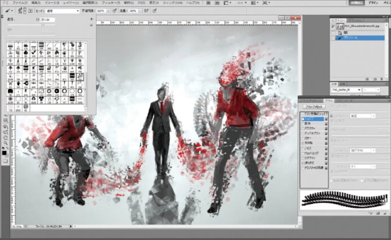Open the Help (ヘルプ) menu
Image resolution: width=391 pixels, height=240 pixels.
(193, 2)
